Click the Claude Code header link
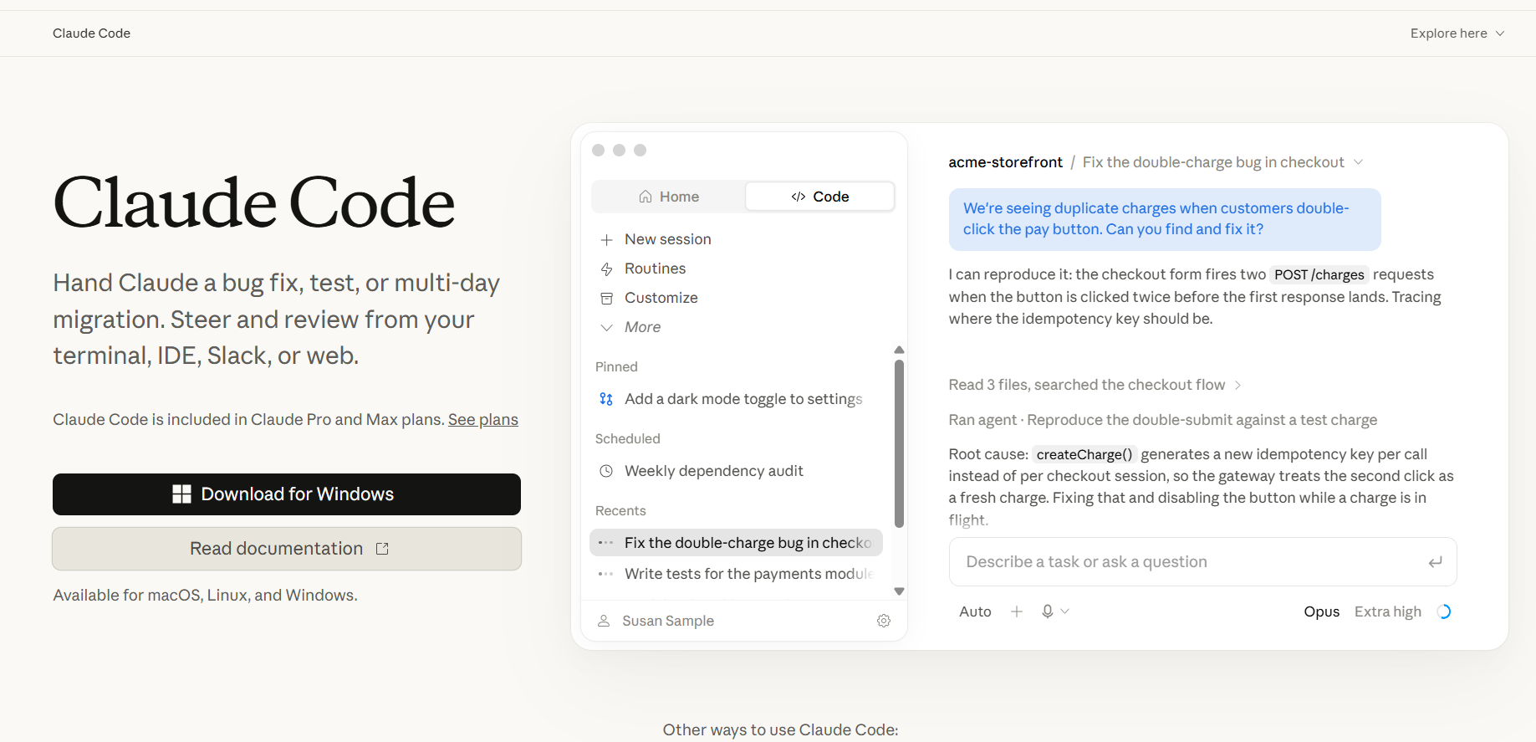Screen dimensions: 1536x742 [92, 33]
